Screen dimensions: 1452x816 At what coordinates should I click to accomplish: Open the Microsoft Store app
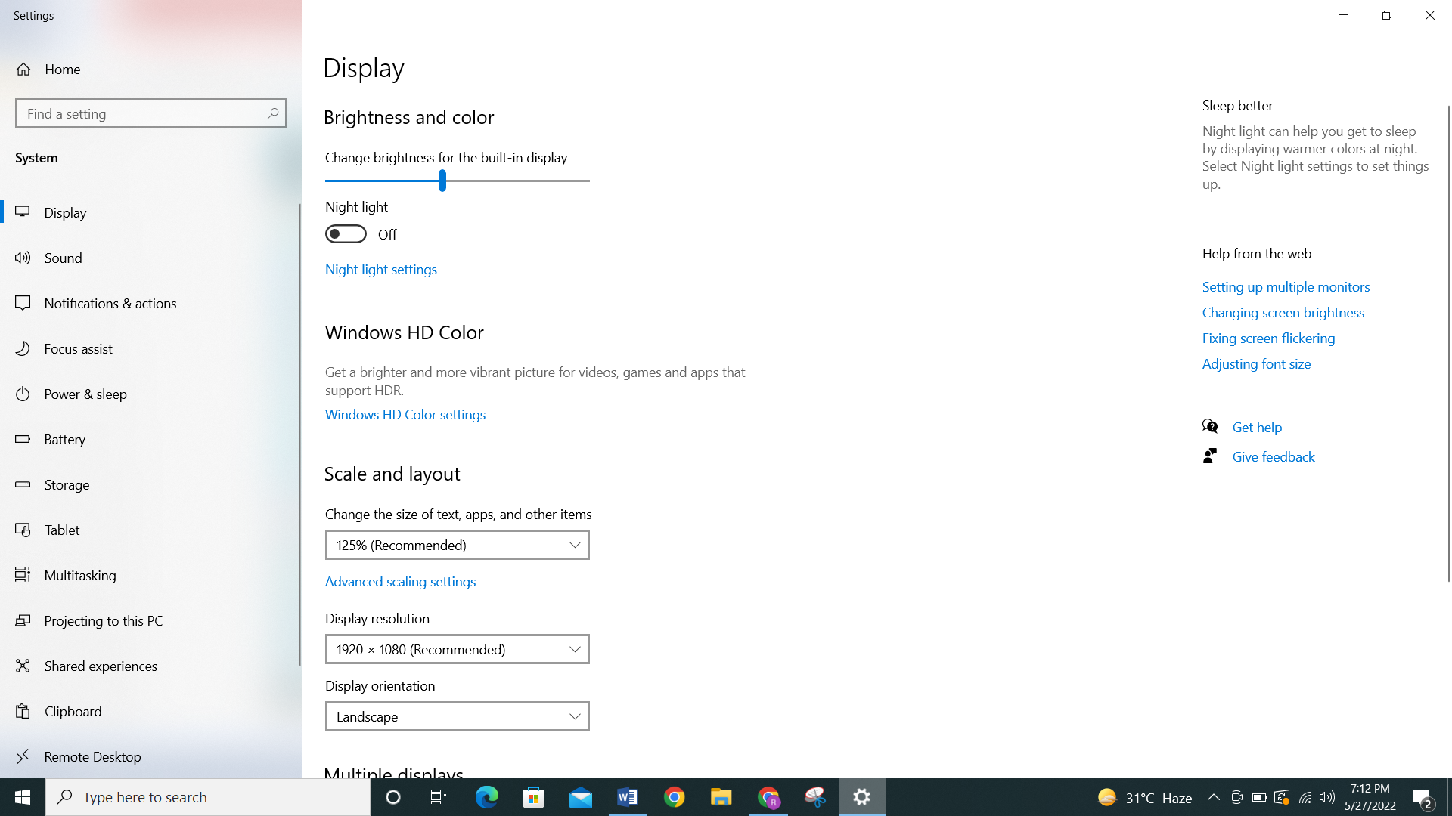(x=535, y=797)
